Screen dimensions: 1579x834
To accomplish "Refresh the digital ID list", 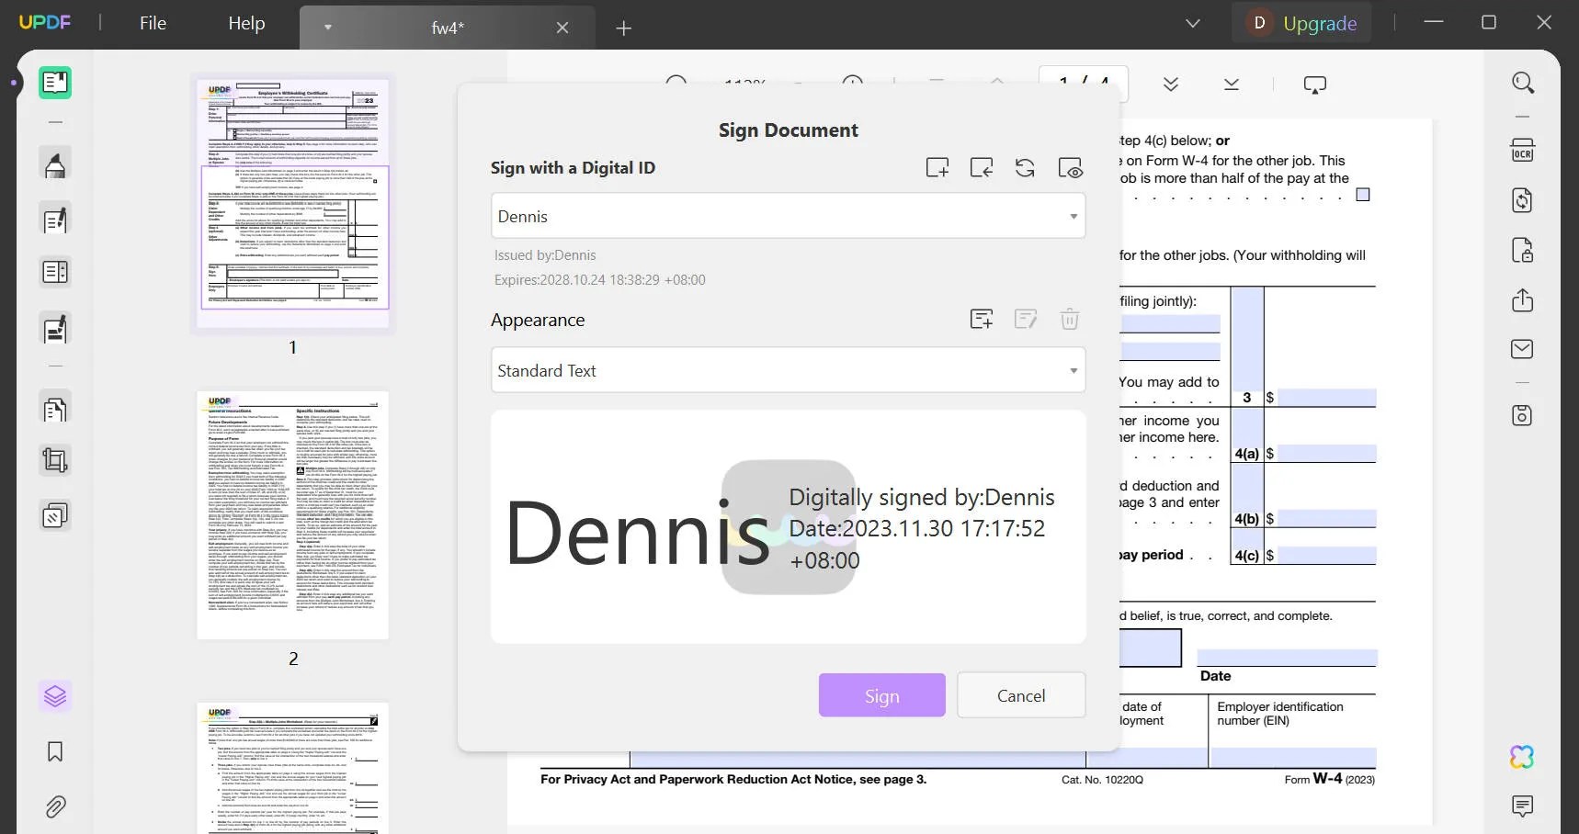I will click(1025, 167).
